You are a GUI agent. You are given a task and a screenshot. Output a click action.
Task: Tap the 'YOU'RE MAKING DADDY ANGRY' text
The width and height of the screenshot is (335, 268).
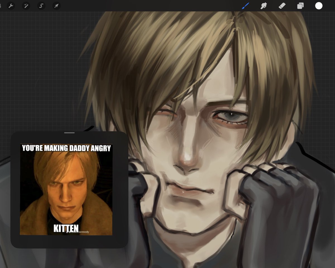(67, 148)
